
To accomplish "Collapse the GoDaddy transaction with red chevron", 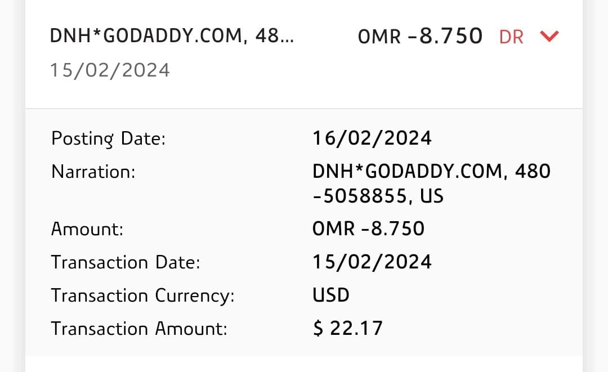I will coord(549,37).
